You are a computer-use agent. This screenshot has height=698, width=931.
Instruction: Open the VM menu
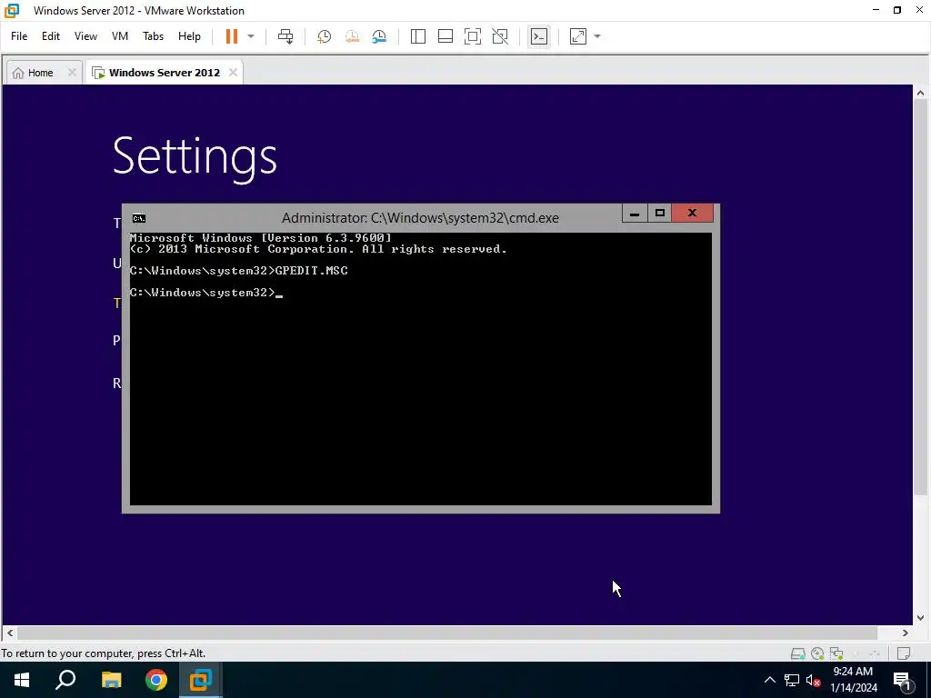(x=120, y=36)
